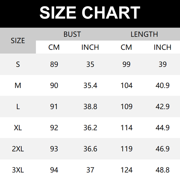Select the M size row label
The image size is (180, 180).
18,85
